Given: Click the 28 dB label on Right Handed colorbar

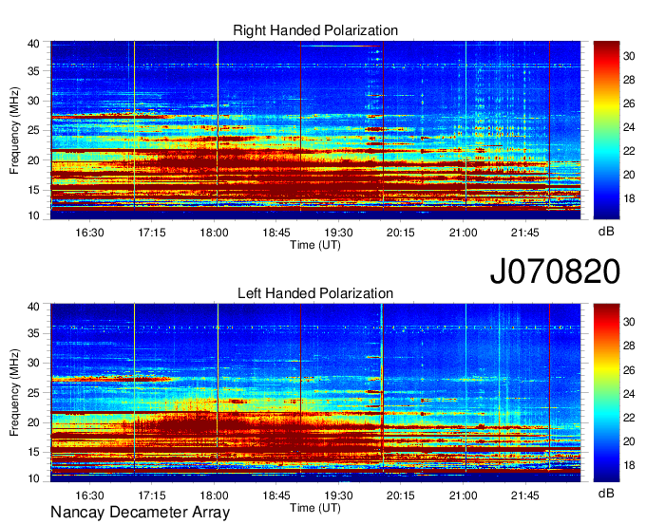Looking at the screenshot, I should (629, 80).
